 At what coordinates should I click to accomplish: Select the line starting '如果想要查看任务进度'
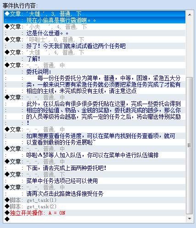(x=95, y=136)
